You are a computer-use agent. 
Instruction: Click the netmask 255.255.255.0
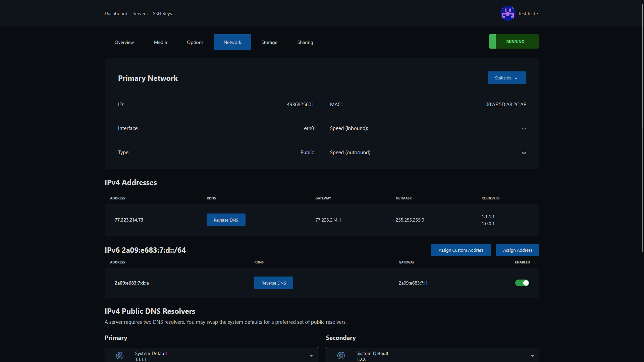[410, 220]
